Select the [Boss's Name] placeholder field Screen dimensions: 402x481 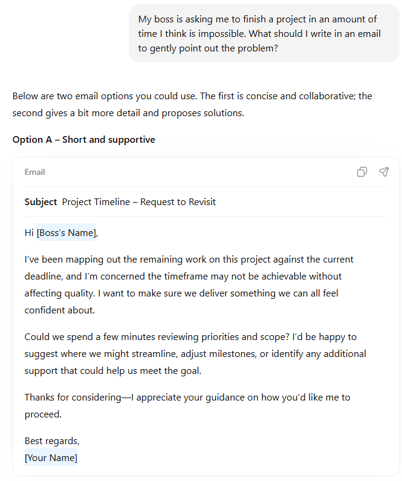[x=66, y=232]
